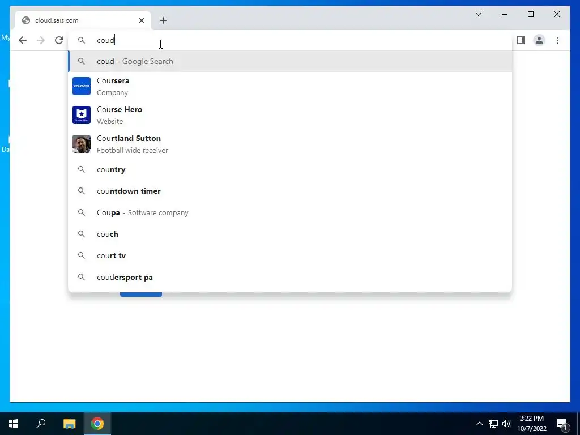Click the Coursera logo thumbnail
580x435 pixels.
[82, 86]
